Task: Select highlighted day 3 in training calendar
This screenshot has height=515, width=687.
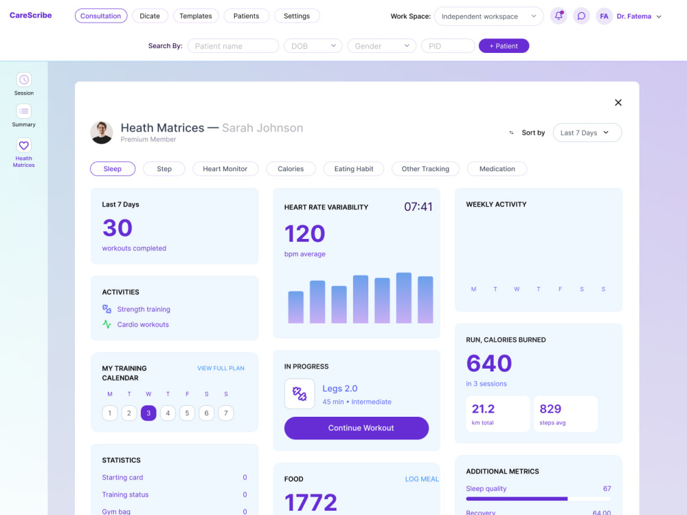Action: coord(148,413)
